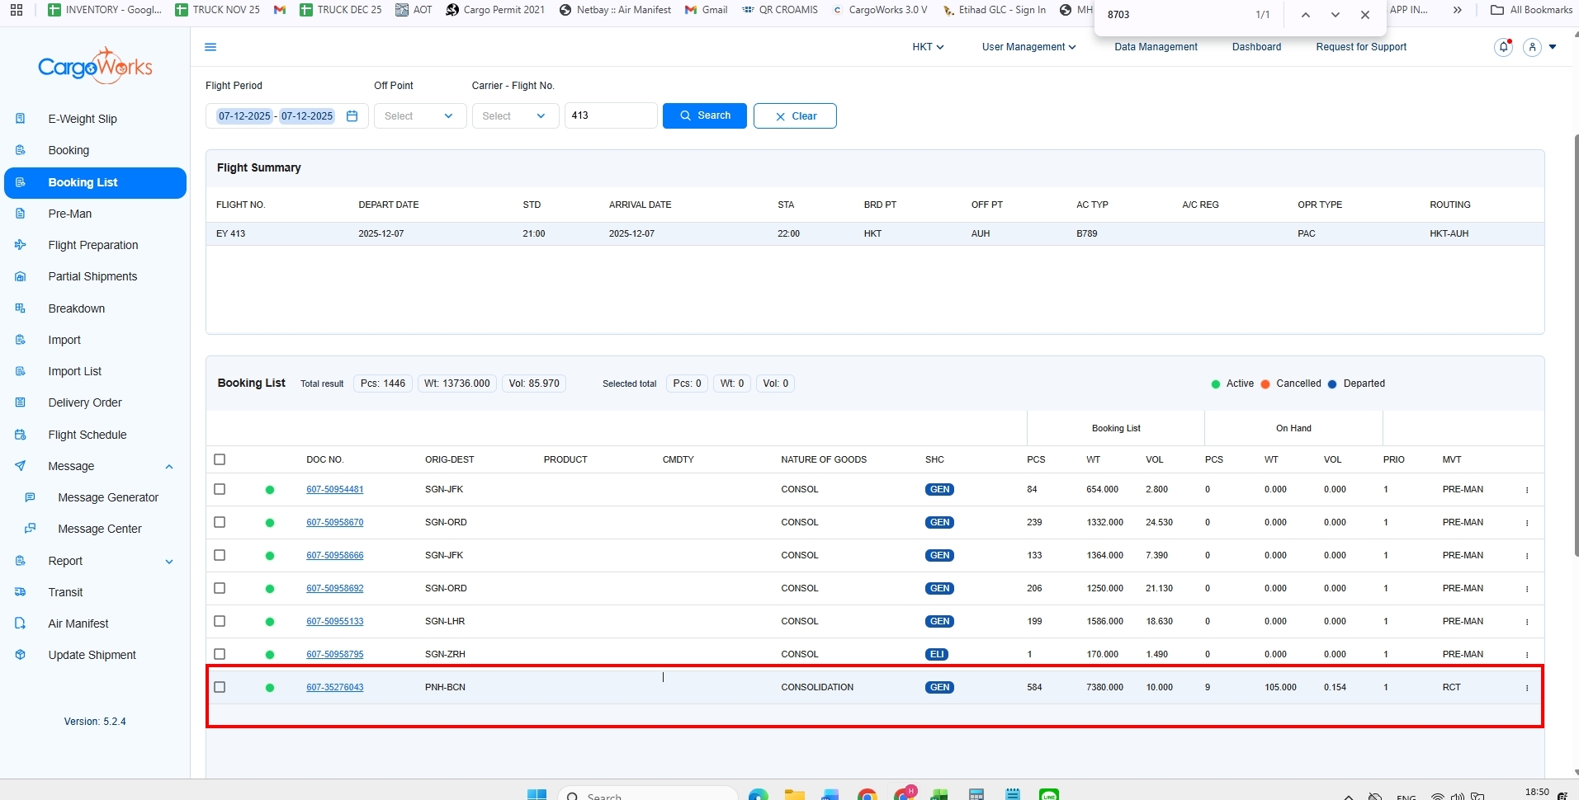Click the user profile avatar icon

click(x=1532, y=47)
